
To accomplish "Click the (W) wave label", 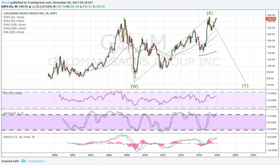I will pos(135,86).
